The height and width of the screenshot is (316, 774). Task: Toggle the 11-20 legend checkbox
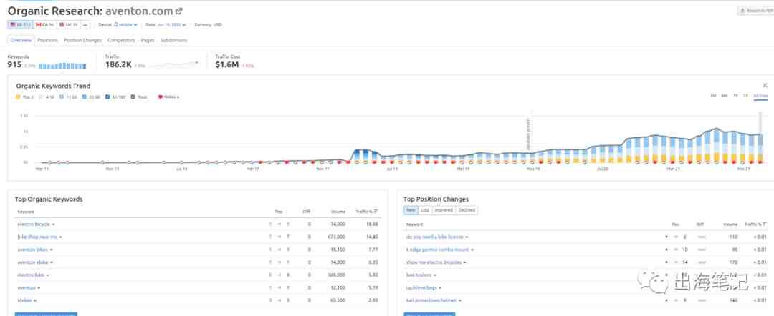click(62, 97)
